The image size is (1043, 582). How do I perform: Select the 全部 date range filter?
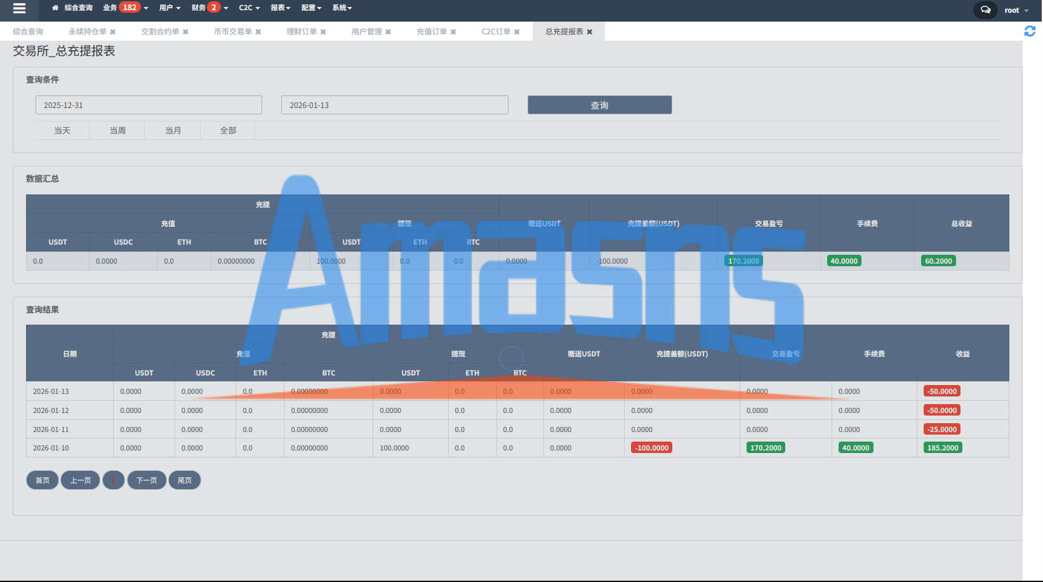[x=228, y=130]
